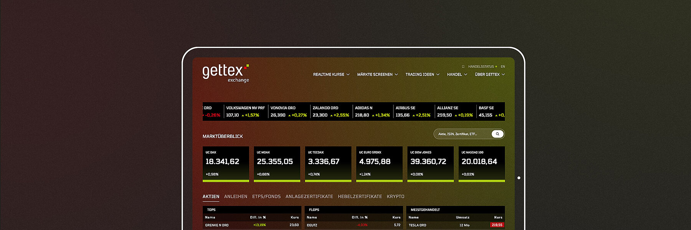Switch to the Krypto tab
Image resolution: width=691 pixels, height=230 pixels.
coord(395,197)
